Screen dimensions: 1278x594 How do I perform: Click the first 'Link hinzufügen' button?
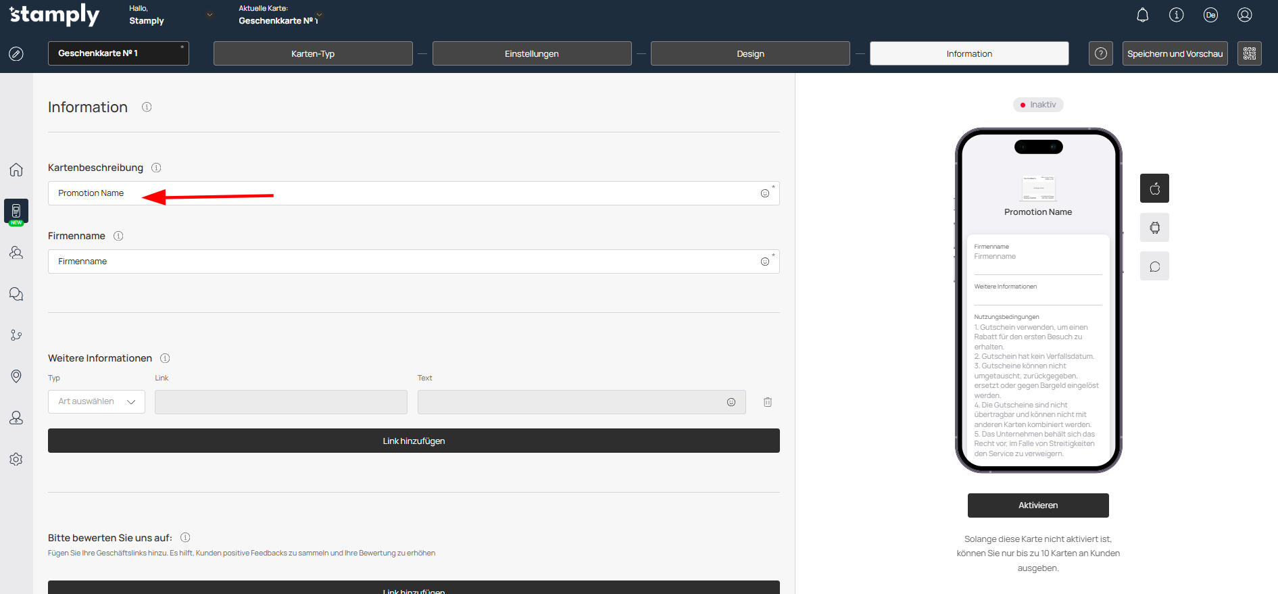point(414,441)
